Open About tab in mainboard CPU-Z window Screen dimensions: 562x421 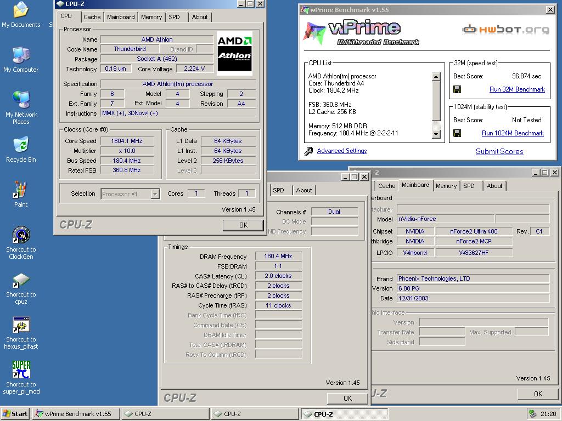(494, 186)
